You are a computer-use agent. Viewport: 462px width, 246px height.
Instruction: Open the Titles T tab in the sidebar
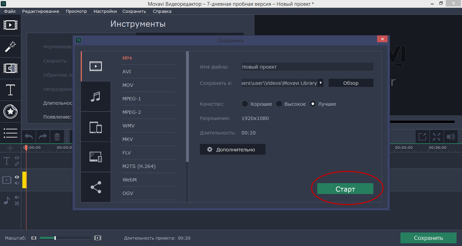(10, 90)
